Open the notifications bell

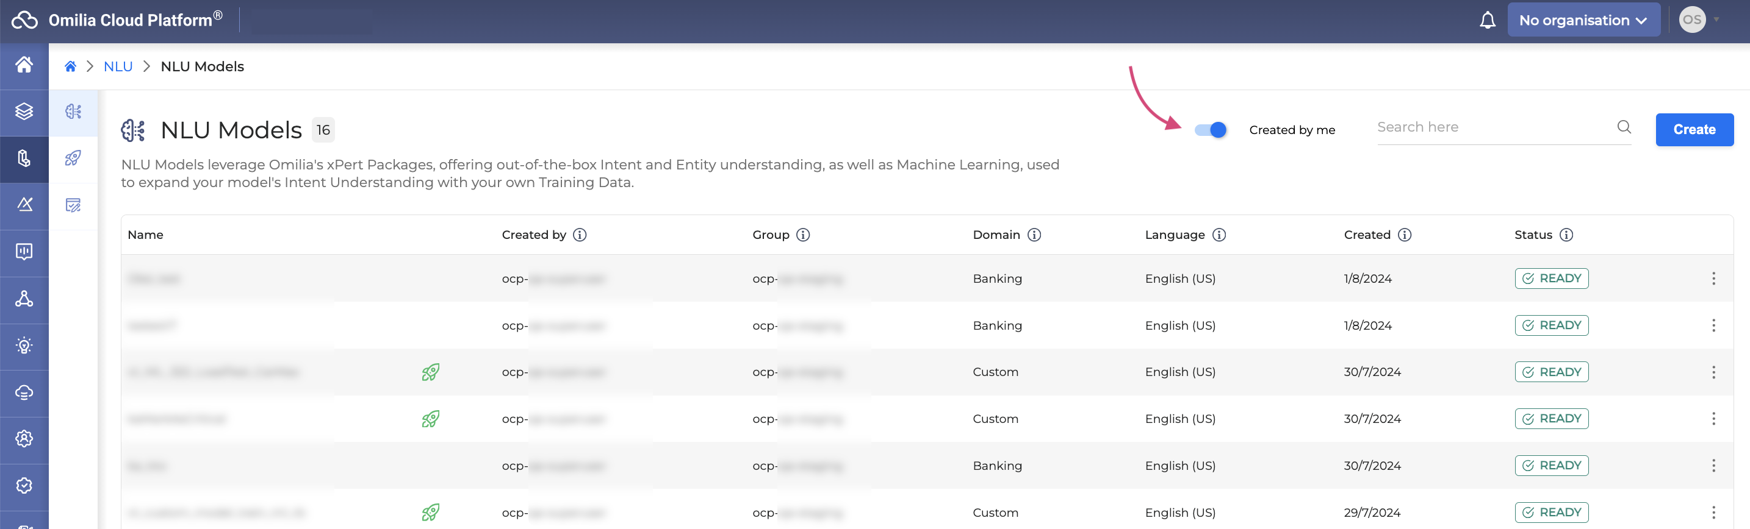tap(1487, 20)
